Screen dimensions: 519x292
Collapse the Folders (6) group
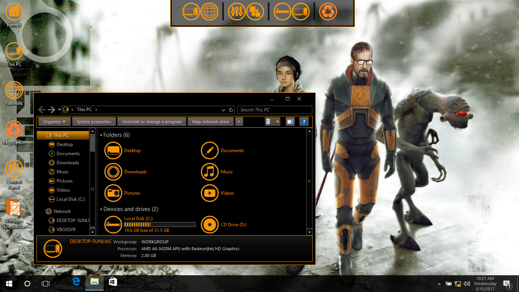point(101,135)
